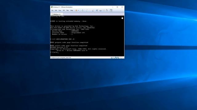Open the Tabs menu
Image resolution: width=197 pixels, height=110 pixels.
tap(67, 10)
